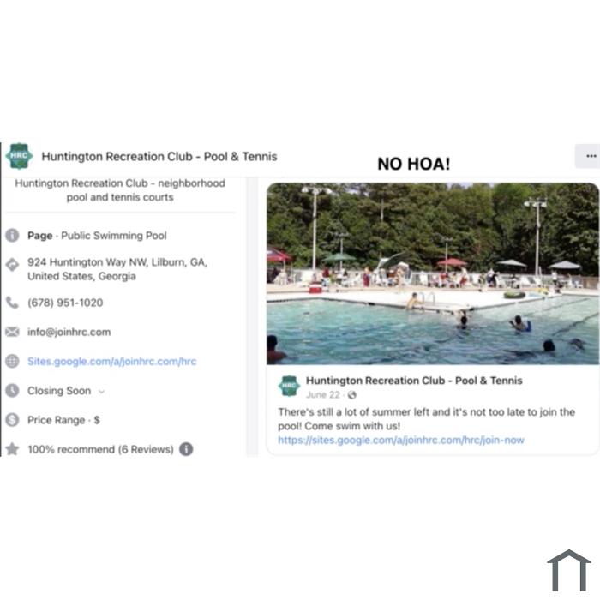Screen dimensions: 600x600
Task: Click the public globe audience icon by June 22
Action: click(x=351, y=395)
